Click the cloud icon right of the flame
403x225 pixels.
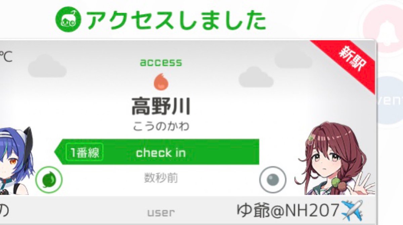[x=256, y=77]
